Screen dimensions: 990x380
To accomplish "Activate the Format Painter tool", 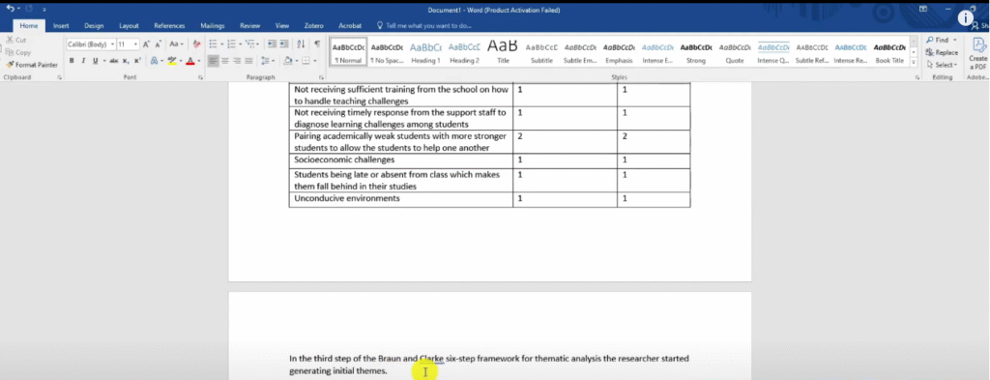I will click(32, 65).
